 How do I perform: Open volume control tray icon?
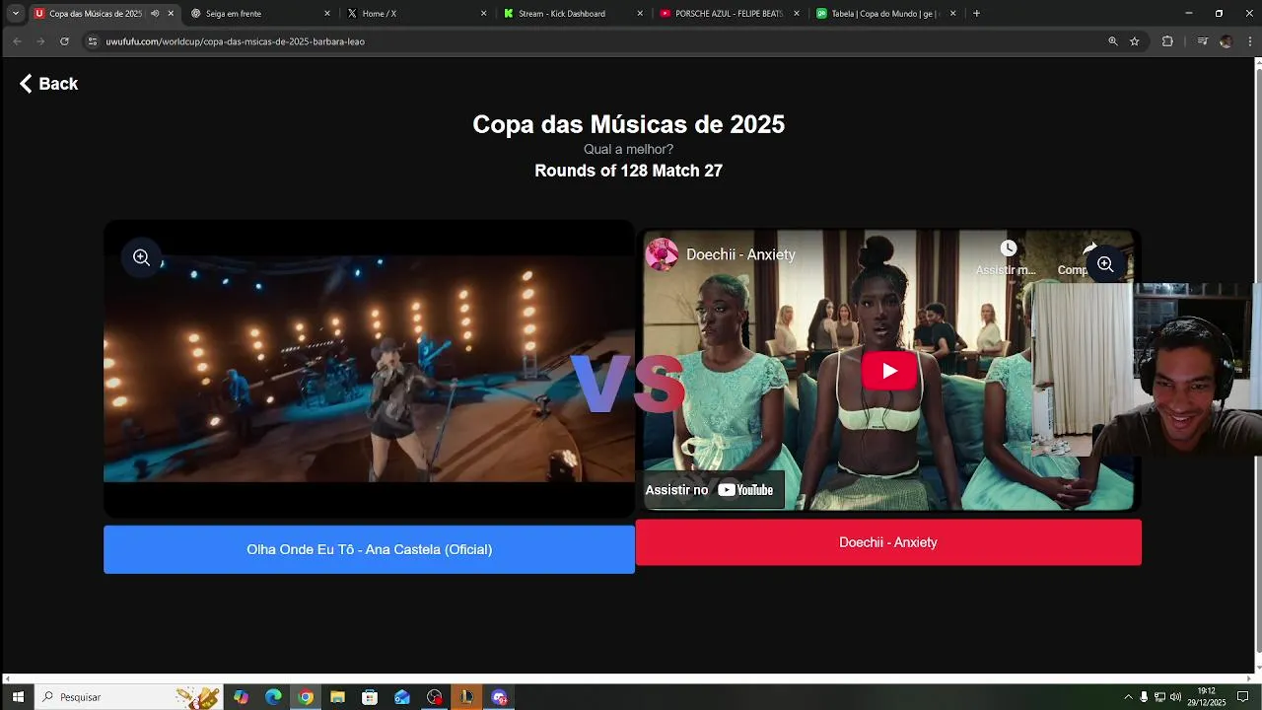coord(1175,697)
